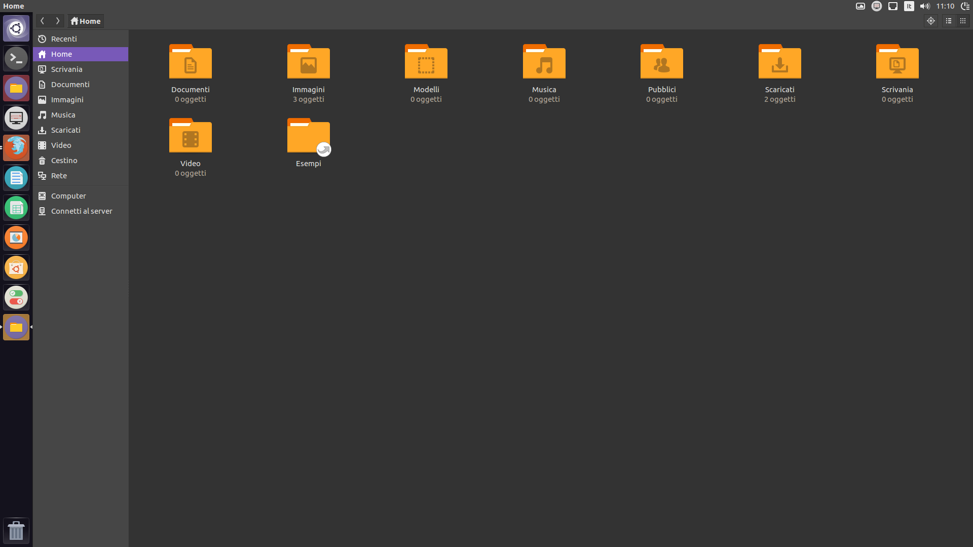The image size is (973, 547).
Task: Open Cestino trash in the sidebar
Action: point(64,161)
